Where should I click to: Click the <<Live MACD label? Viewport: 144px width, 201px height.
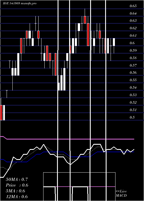pos(121,193)
